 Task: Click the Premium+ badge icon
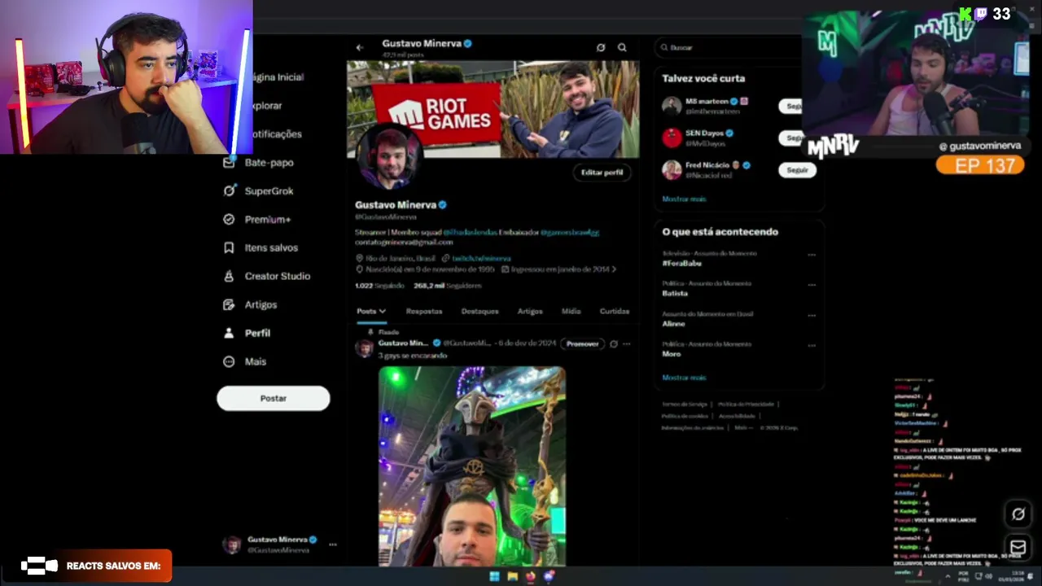pos(229,220)
